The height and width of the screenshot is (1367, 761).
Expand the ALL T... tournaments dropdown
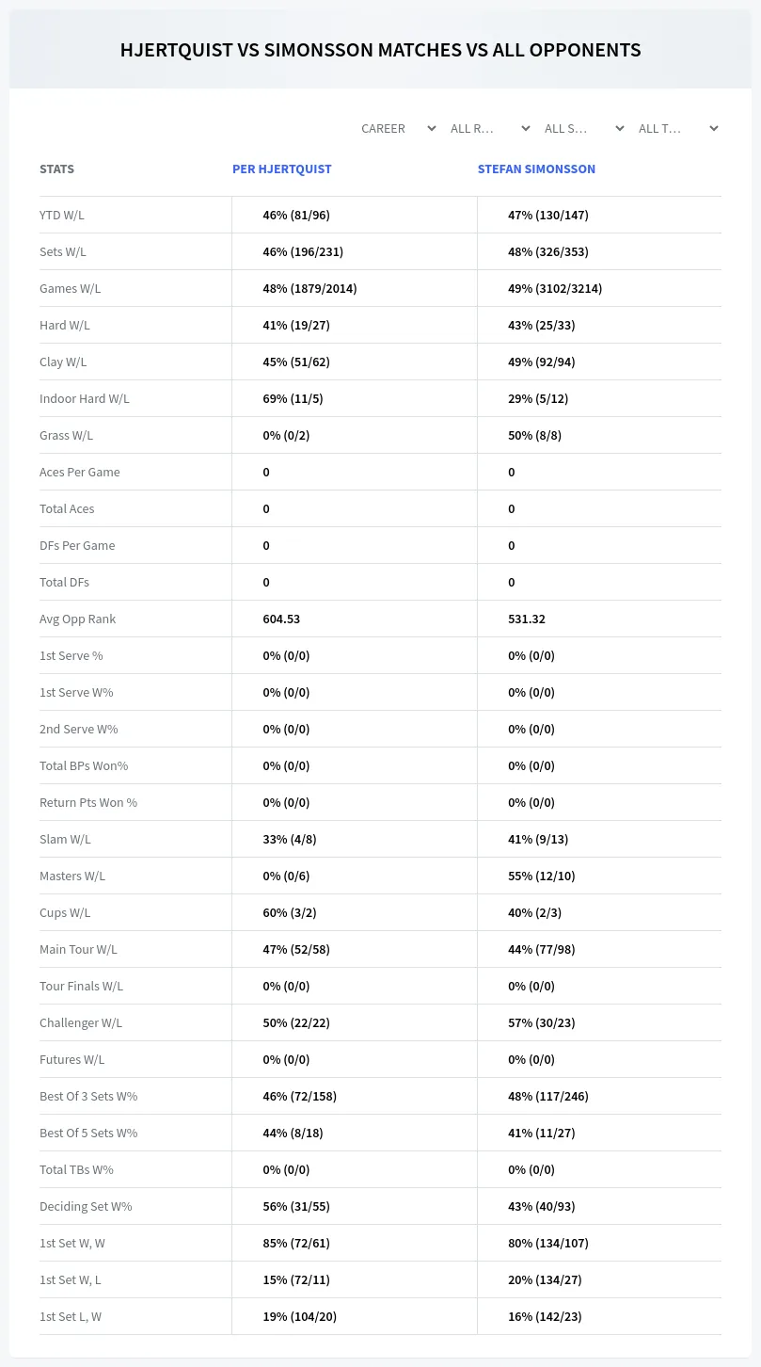tap(676, 128)
